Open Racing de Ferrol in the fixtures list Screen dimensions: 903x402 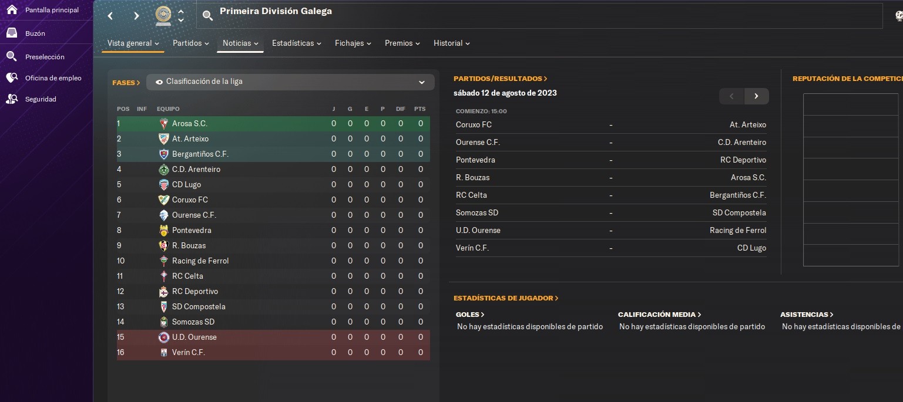(738, 230)
